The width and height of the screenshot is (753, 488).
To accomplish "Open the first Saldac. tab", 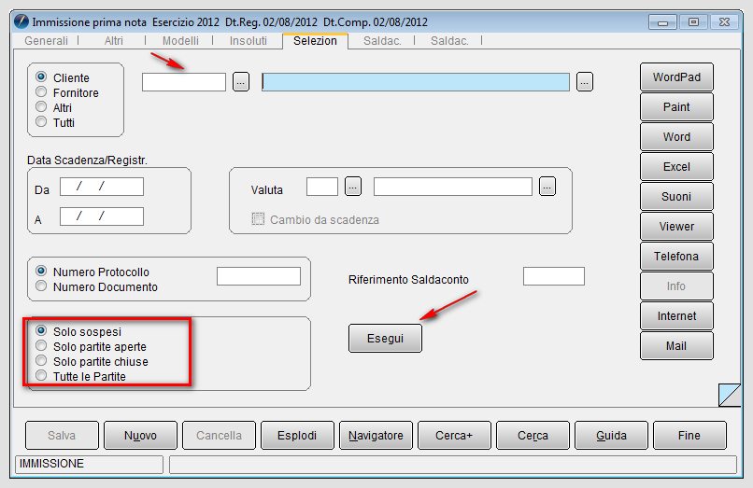I will [x=382, y=41].
